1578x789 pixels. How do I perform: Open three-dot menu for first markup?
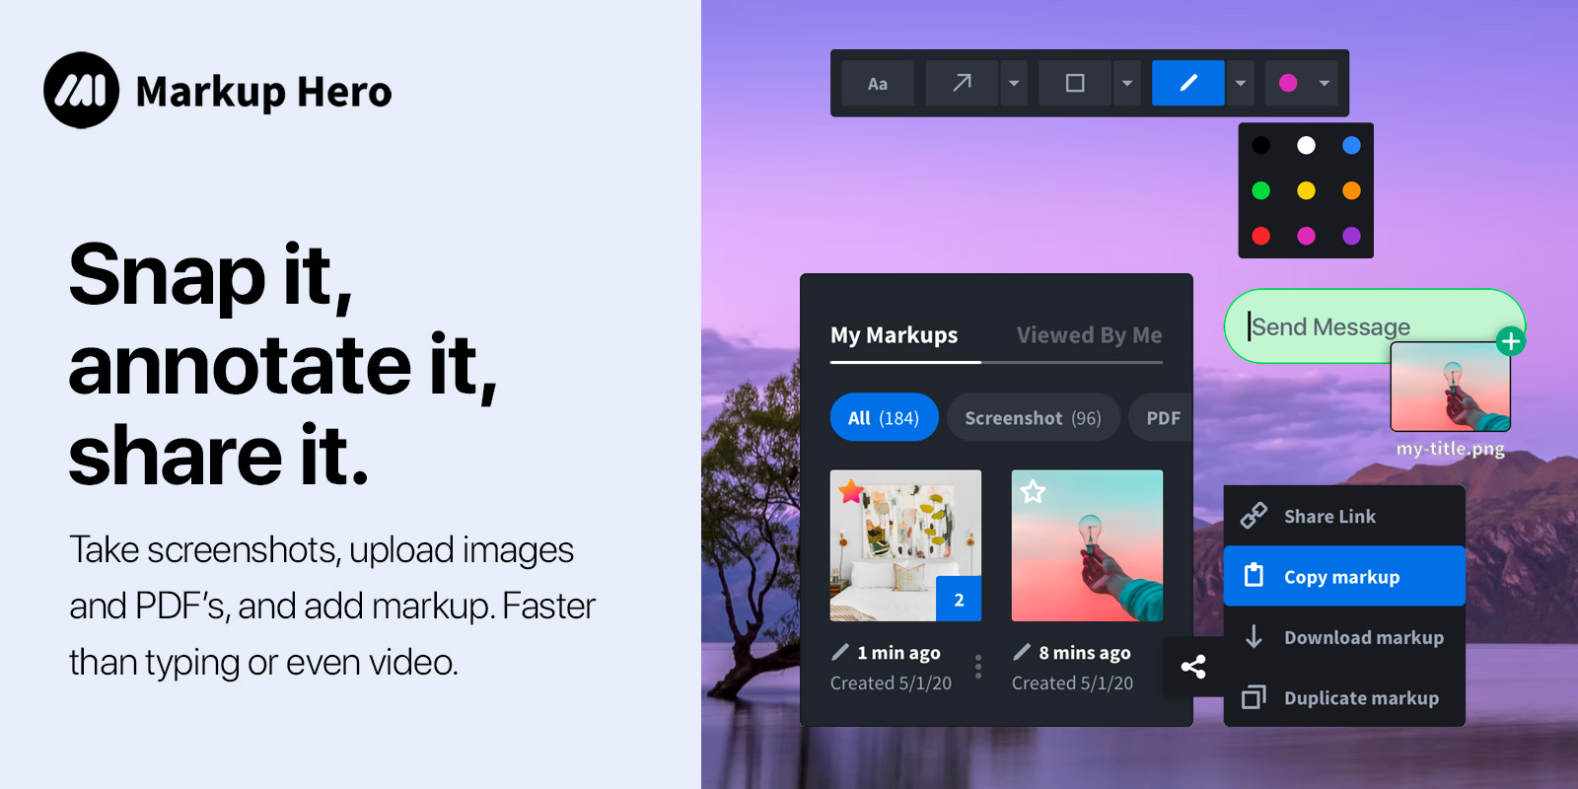(x=978, y=667)
